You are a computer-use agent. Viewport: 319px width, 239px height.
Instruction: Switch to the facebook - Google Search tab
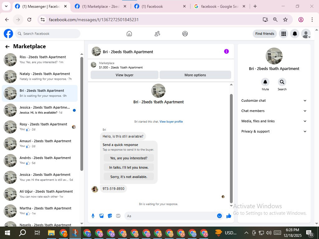pos(220,6)
